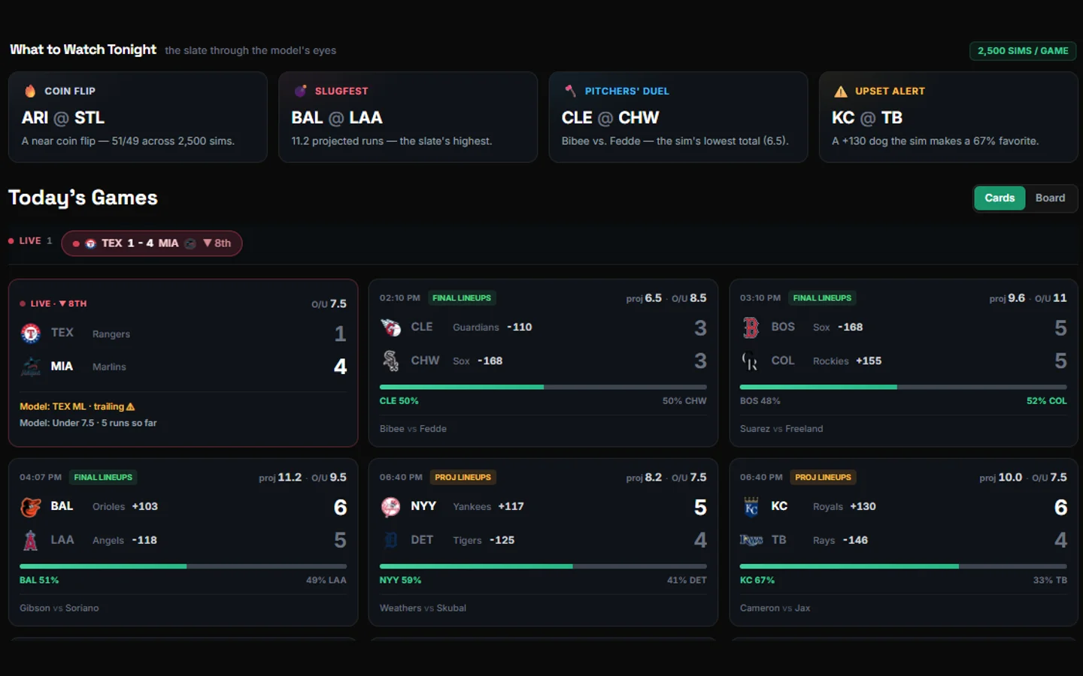Click the Tigers team logo
The width and height of the screenshot is (1083, 676).
(x=391, y=540)
